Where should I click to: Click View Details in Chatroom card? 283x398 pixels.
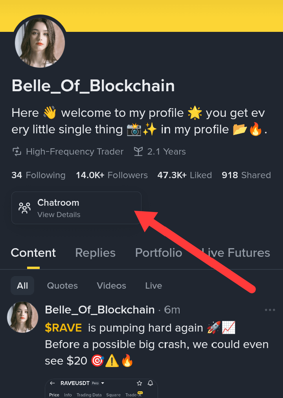coord(59,215)
